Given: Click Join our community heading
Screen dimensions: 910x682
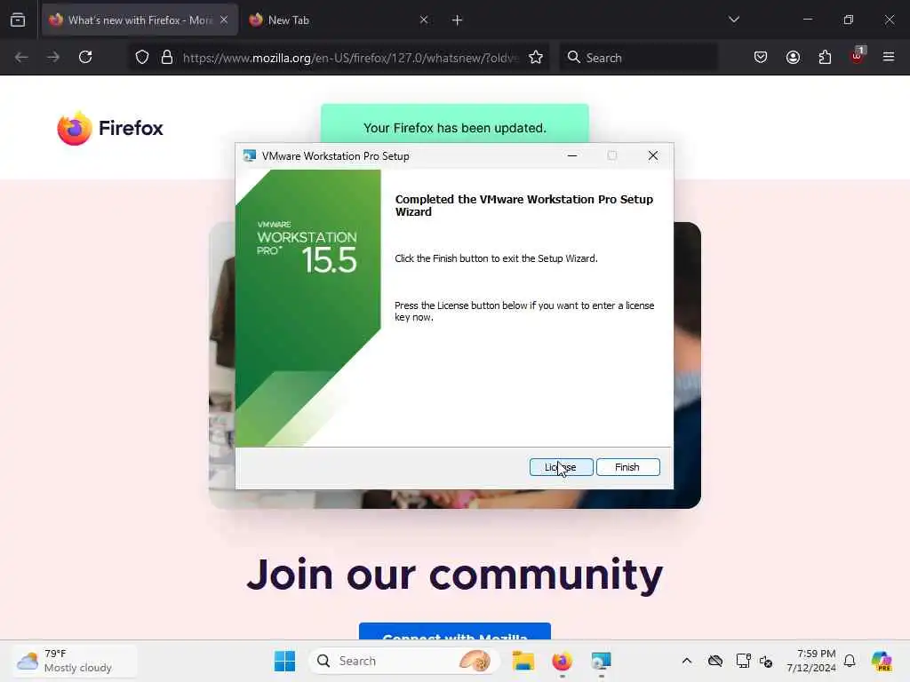Looking at the screenshot, I should (455, 575).
